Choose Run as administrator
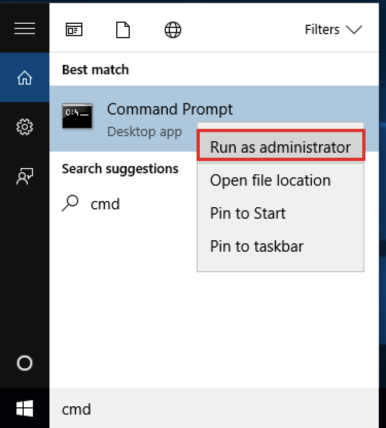 (x=280, y=147)
